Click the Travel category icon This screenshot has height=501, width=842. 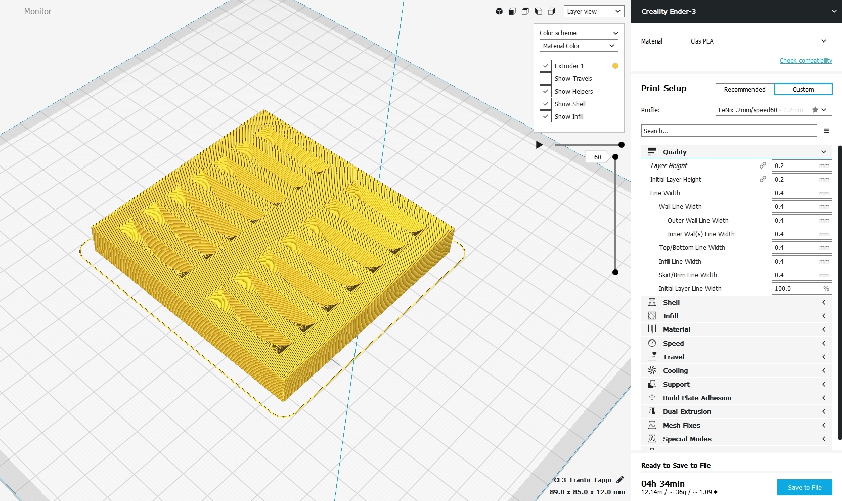652,357
